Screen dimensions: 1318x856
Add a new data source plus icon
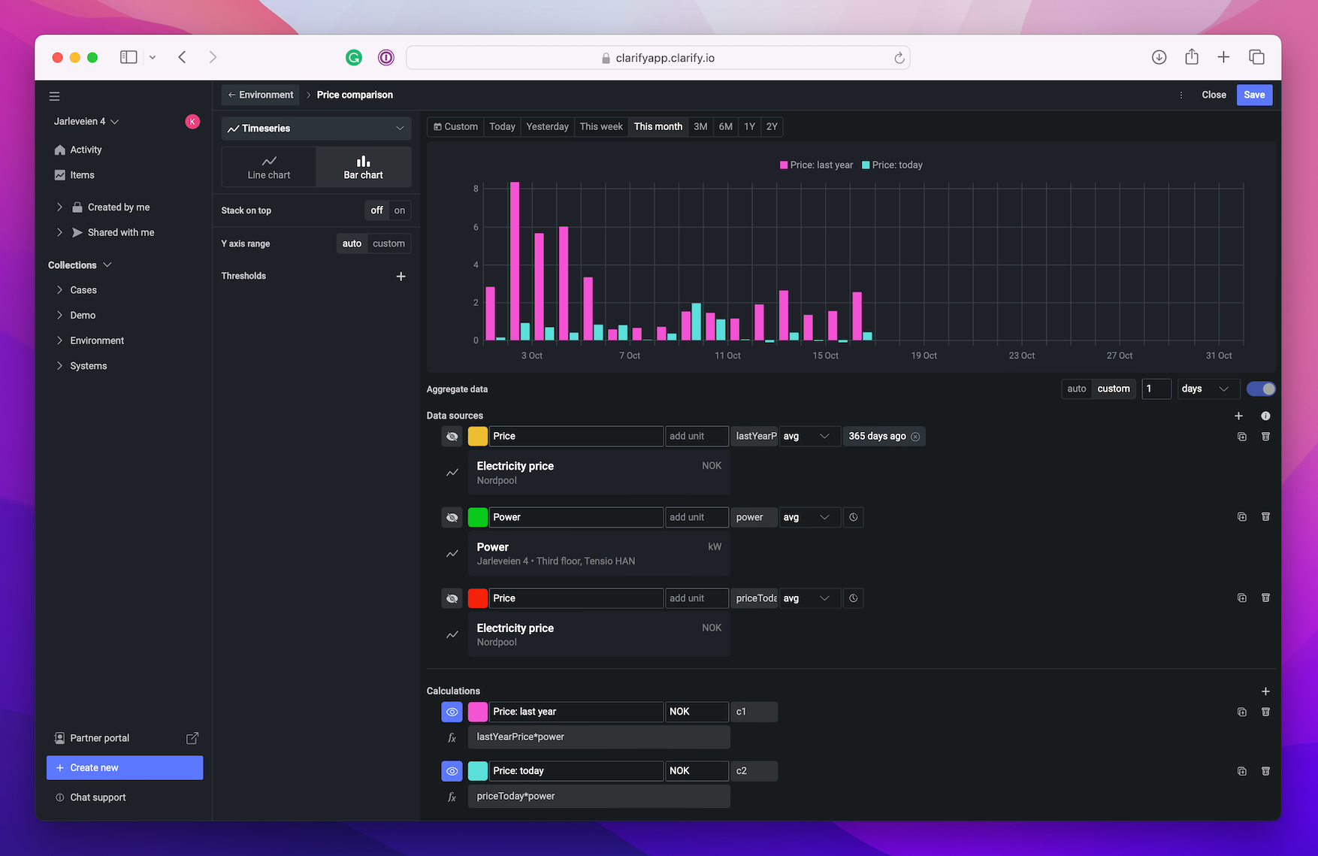coord(1238,416)
